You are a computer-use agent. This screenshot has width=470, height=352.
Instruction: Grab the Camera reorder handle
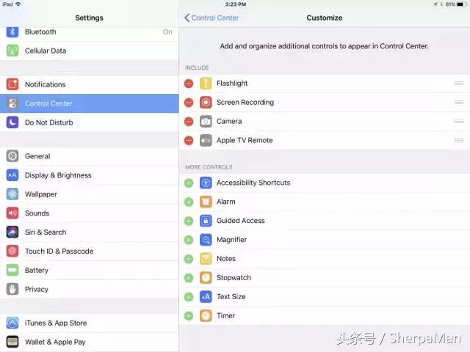459,121
